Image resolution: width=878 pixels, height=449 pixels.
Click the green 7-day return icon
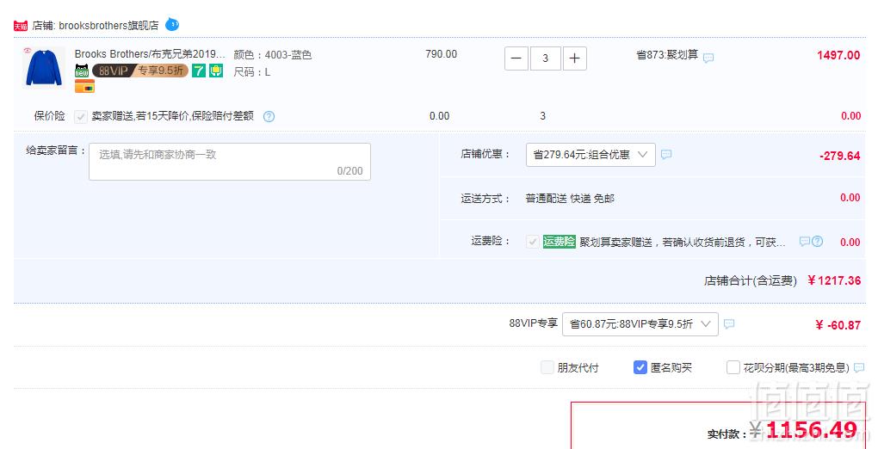(x=199, y=71)
